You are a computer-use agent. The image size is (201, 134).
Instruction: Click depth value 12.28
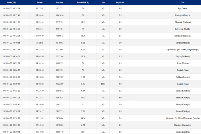tap(83, 36)
